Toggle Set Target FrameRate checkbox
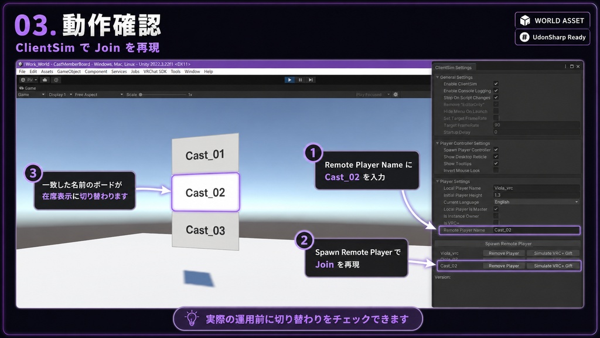The width and height of the screenshot is (600, 338). point(496,119)
